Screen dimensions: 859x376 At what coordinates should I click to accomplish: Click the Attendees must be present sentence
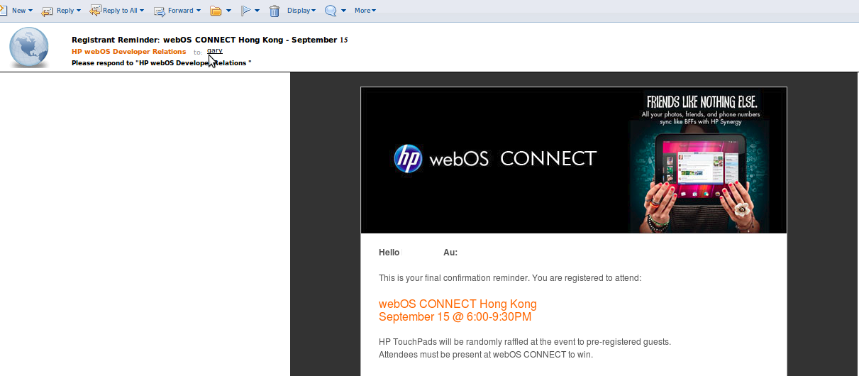click(486, 355)
